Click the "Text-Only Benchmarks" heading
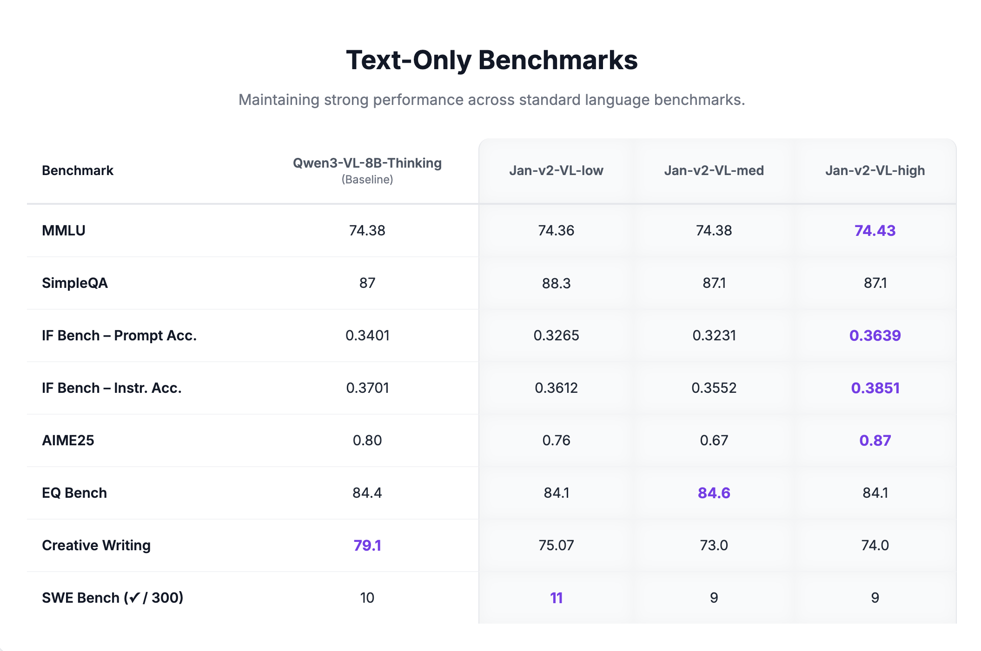This screenshot has width=981, height=651. click(491, 60)
